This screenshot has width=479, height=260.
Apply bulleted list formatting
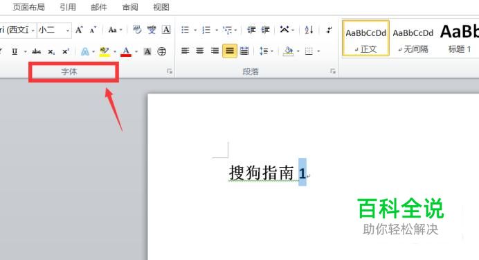tap(185, 30)
